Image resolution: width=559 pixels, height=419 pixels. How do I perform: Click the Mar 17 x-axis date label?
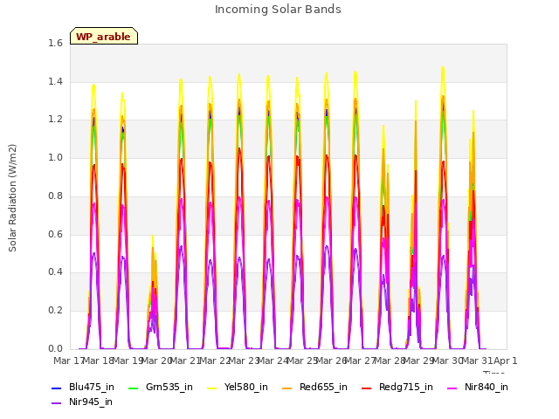[68, 361]
